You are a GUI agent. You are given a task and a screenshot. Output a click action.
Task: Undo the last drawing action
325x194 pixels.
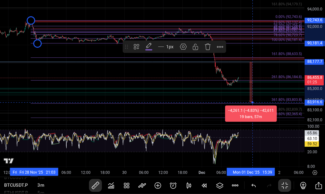253,186
